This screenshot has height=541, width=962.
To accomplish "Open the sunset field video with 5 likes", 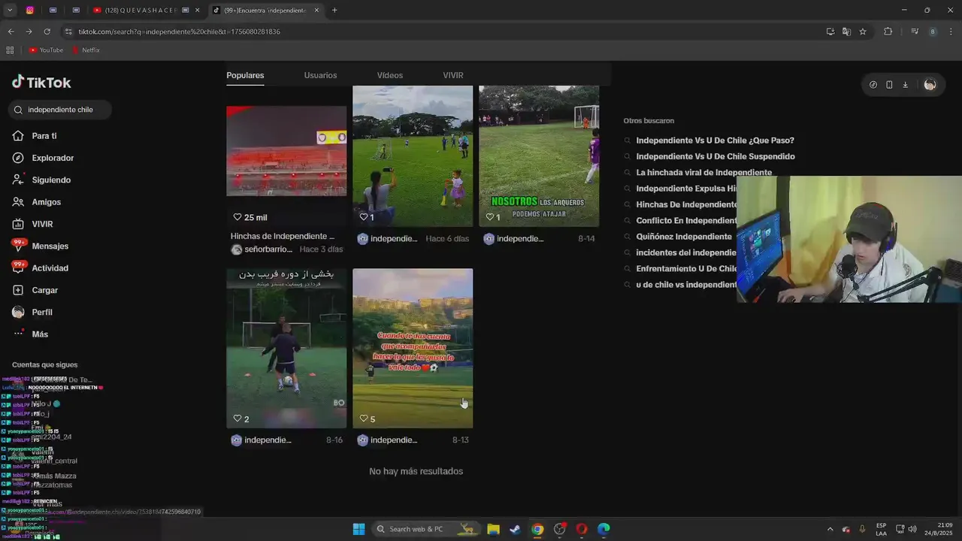I will (x=413, y=348).
